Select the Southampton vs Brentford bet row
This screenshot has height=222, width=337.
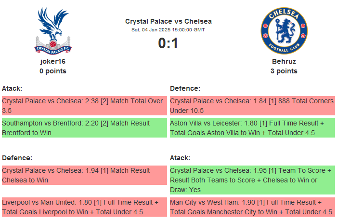[x=84, y=128]
